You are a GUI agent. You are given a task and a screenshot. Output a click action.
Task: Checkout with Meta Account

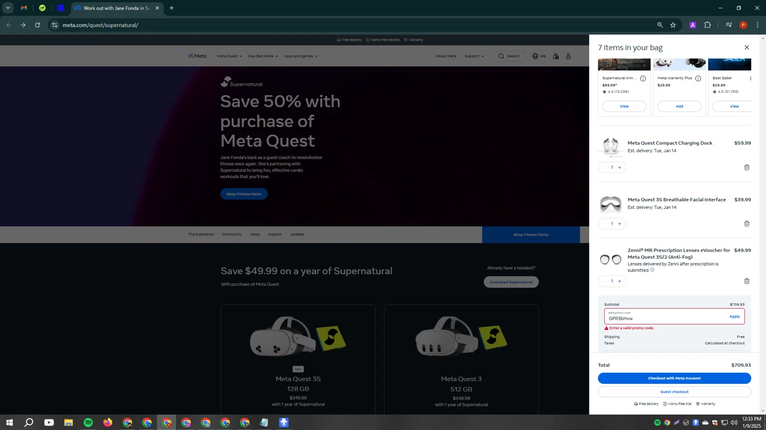coord(674,378)
